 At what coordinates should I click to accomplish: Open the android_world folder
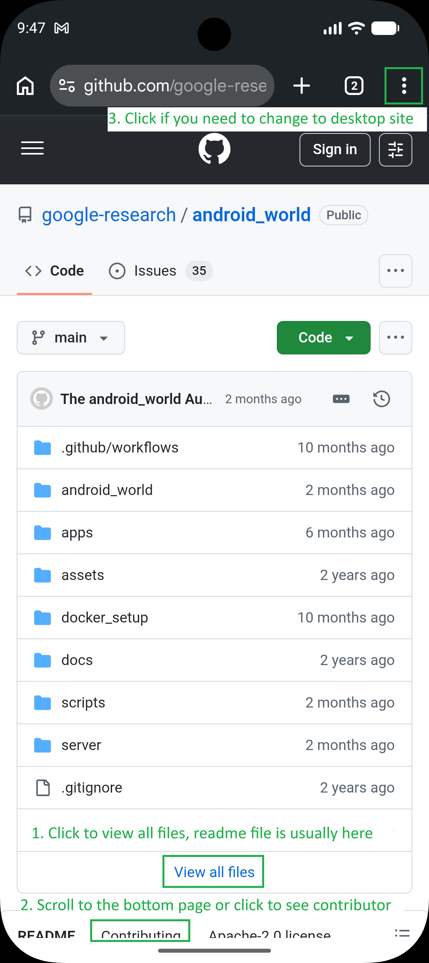[107, 490]
